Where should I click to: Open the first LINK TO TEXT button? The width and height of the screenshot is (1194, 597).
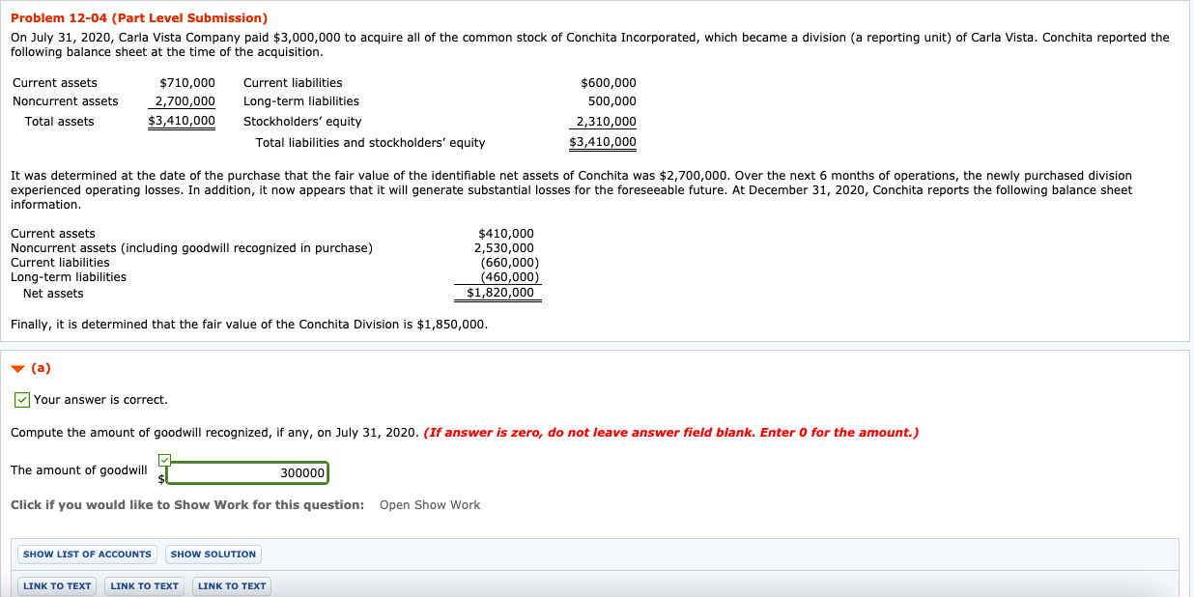[56, 585]
